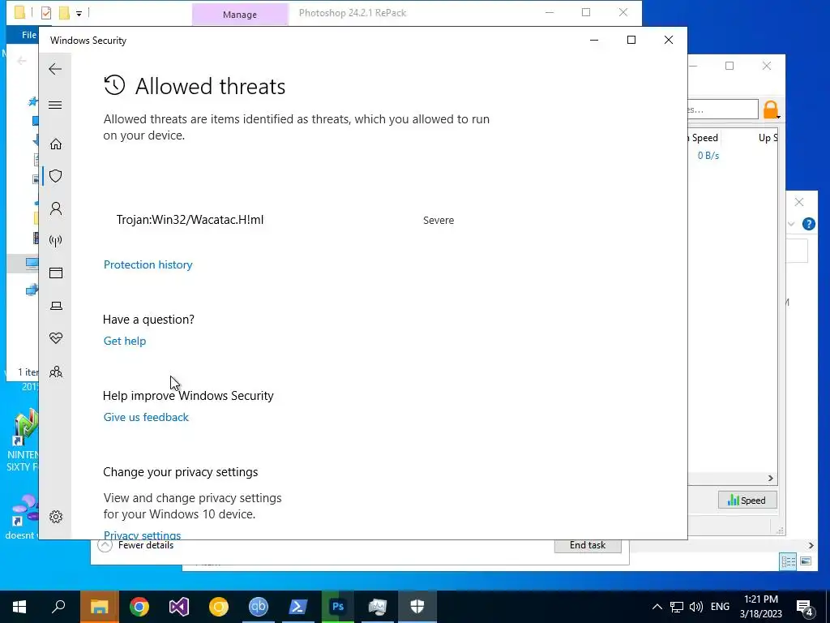Go back in Windows Security
The image size is (830, 623).
(55, 69)
